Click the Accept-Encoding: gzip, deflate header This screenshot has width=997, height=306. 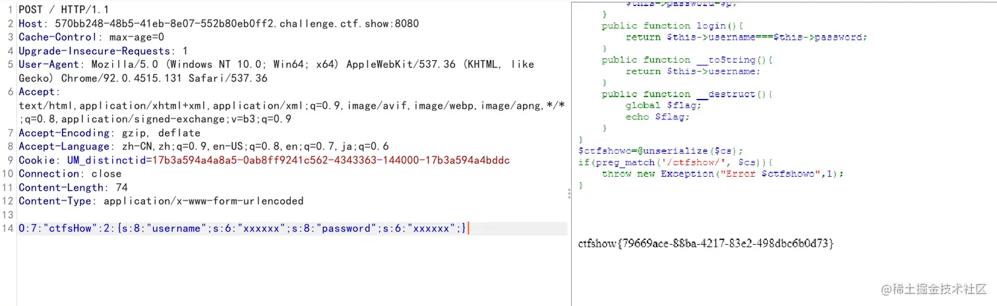pyautogui.click(x=109, y=133)
